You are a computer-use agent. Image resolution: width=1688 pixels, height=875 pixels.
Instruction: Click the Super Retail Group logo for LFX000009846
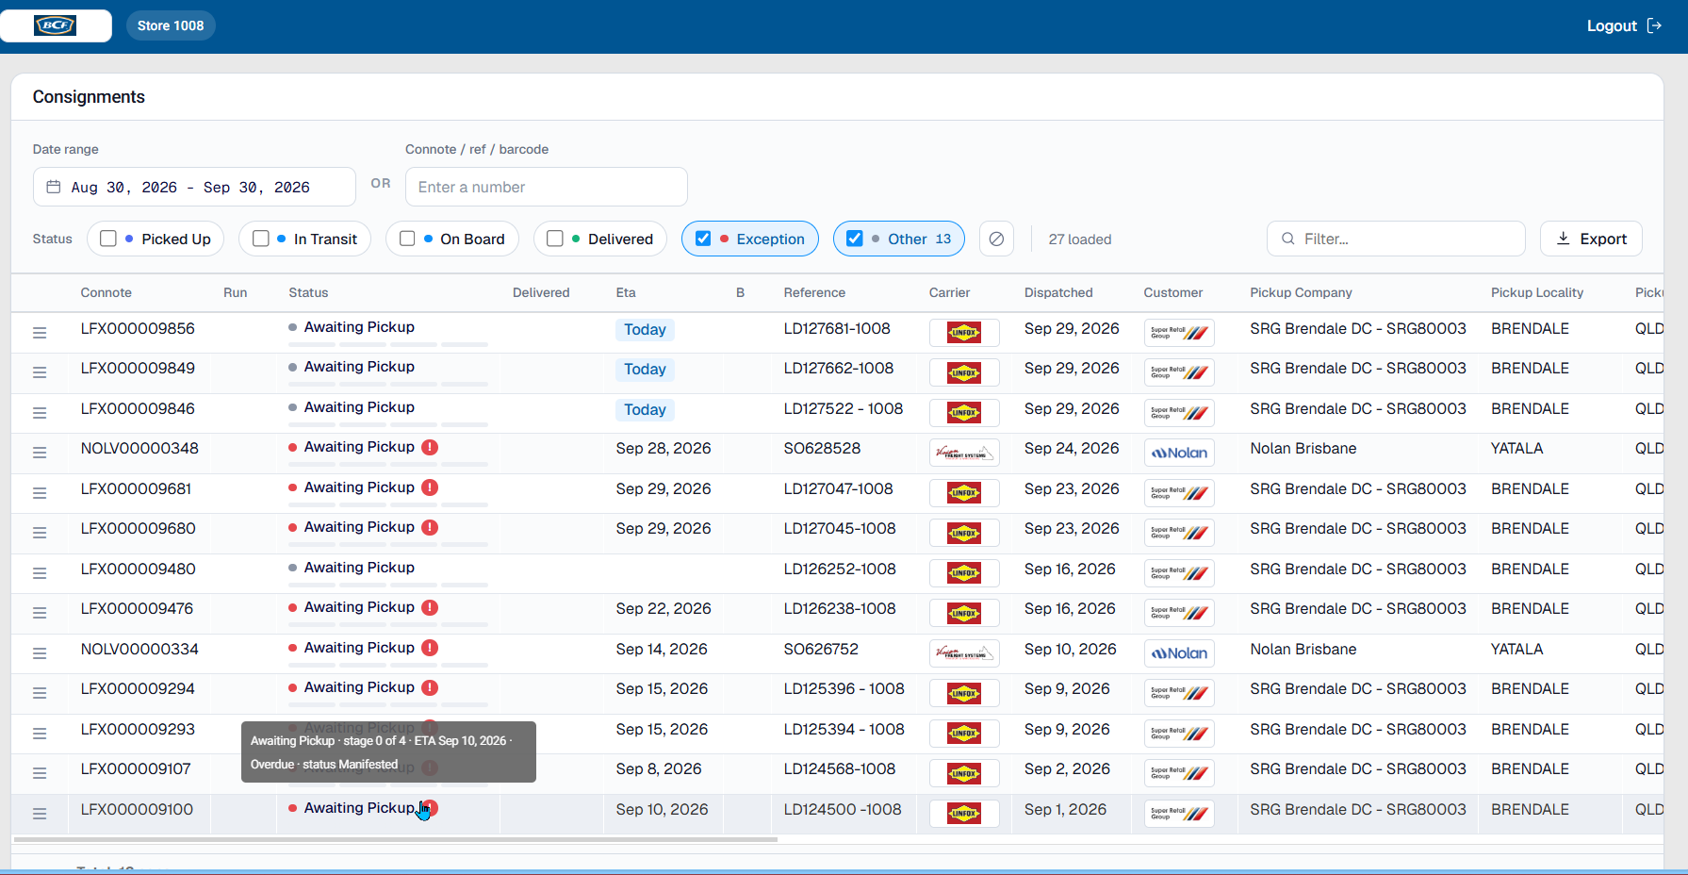pyautogui.click(x=1179, y=413)
